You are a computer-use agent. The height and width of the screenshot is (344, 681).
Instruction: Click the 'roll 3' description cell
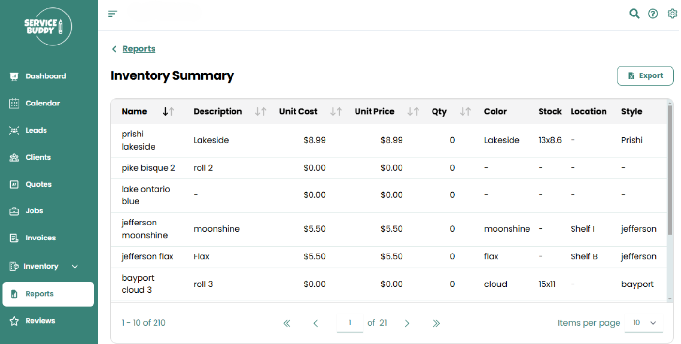pyautogui.click(x=203, y=284)
